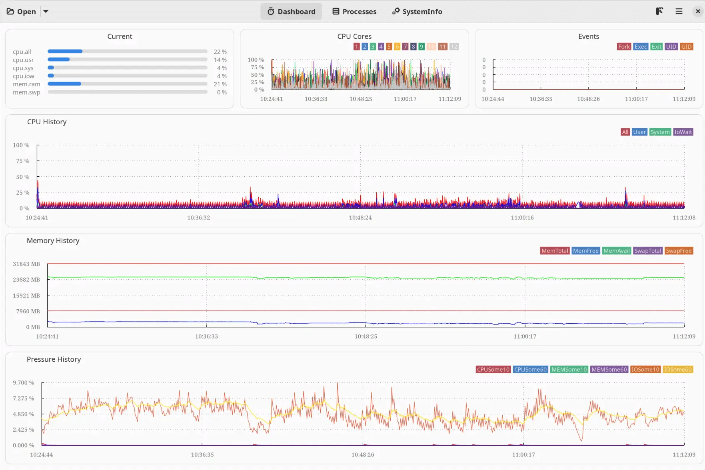Image resolution: width=705 pixels, height=470 pixels.
Task: Toggle the MEMSome10 pressure series
Action: click(x=569, y=370)
